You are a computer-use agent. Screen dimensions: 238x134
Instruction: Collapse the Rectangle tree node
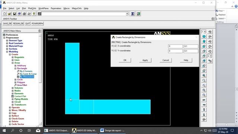tap(15, 68)
